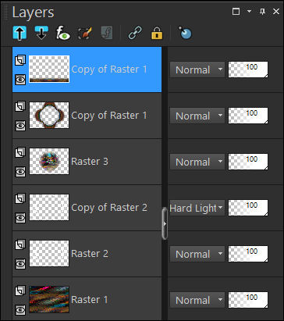Click the pin auto-hide panel button
Viewport: 284px width, 321px height.
tap(263, 12)
